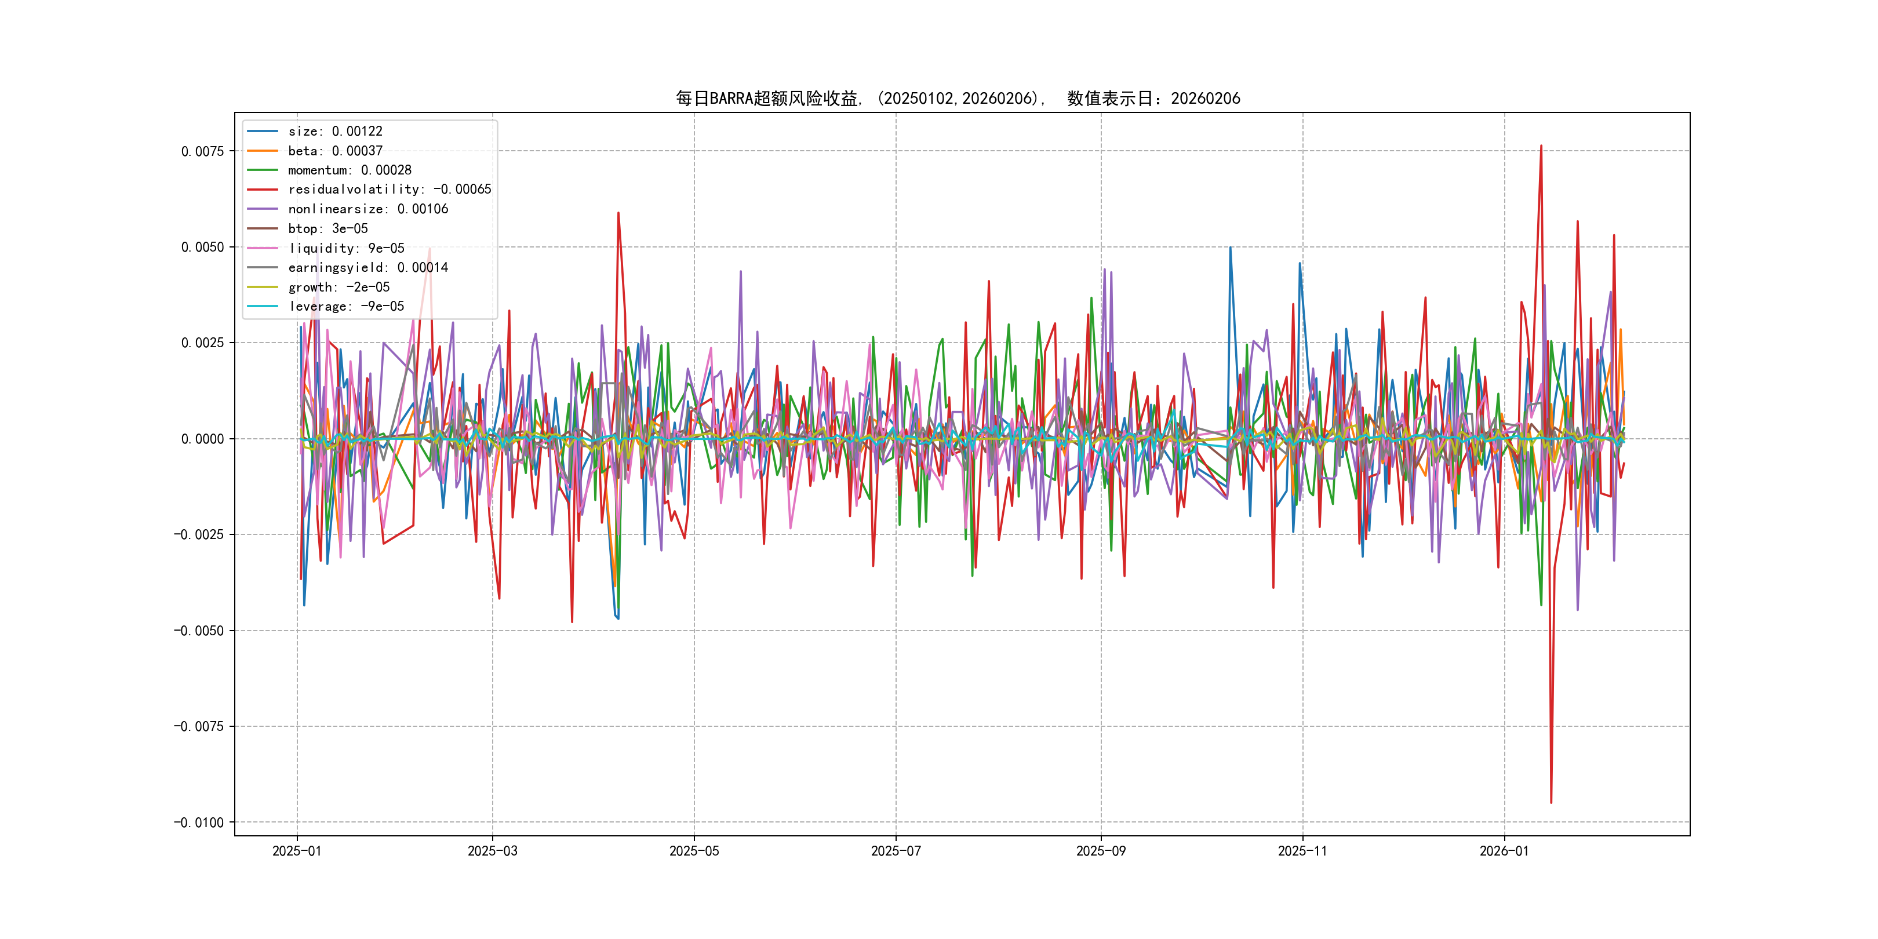Screen dimensions: 1878x939
Task: Click the residualvolatility legend label
Action: pyautogui.click(x=390, y=190)
